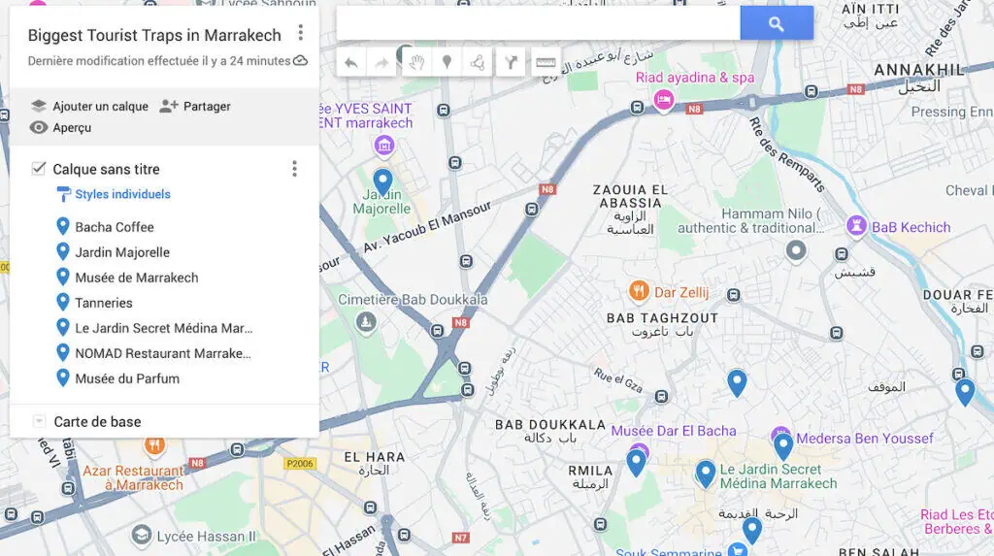Click blue pin beside Le Jardin Secret label
Viewport: 994px width, 556px height.
(705, 474)
